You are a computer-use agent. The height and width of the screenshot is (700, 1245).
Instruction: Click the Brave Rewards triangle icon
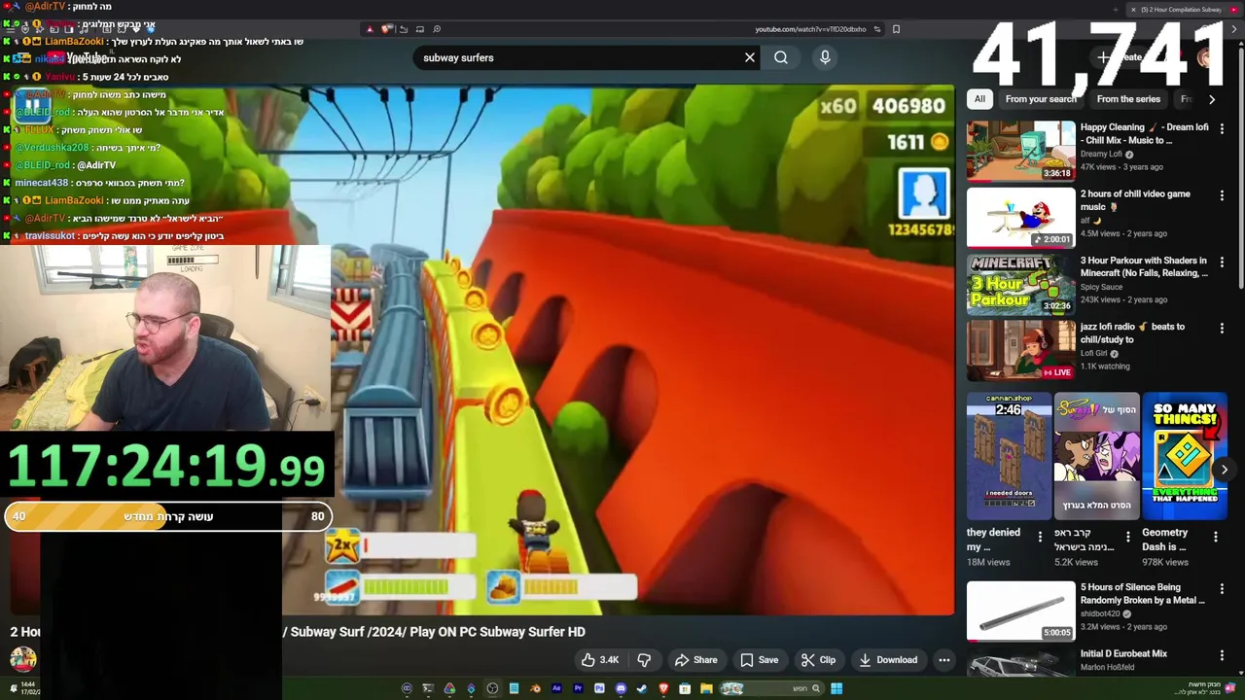coord(370,29)
